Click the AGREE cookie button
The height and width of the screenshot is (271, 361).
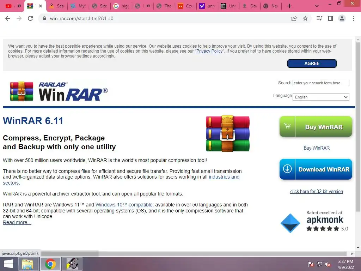pyautogui.click(x=312, y=64)
